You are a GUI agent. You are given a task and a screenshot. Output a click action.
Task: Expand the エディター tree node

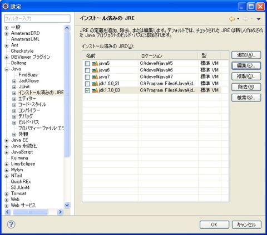pos(14,99)
